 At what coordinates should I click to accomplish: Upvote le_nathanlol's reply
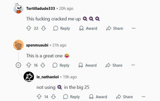pos(39,97)
